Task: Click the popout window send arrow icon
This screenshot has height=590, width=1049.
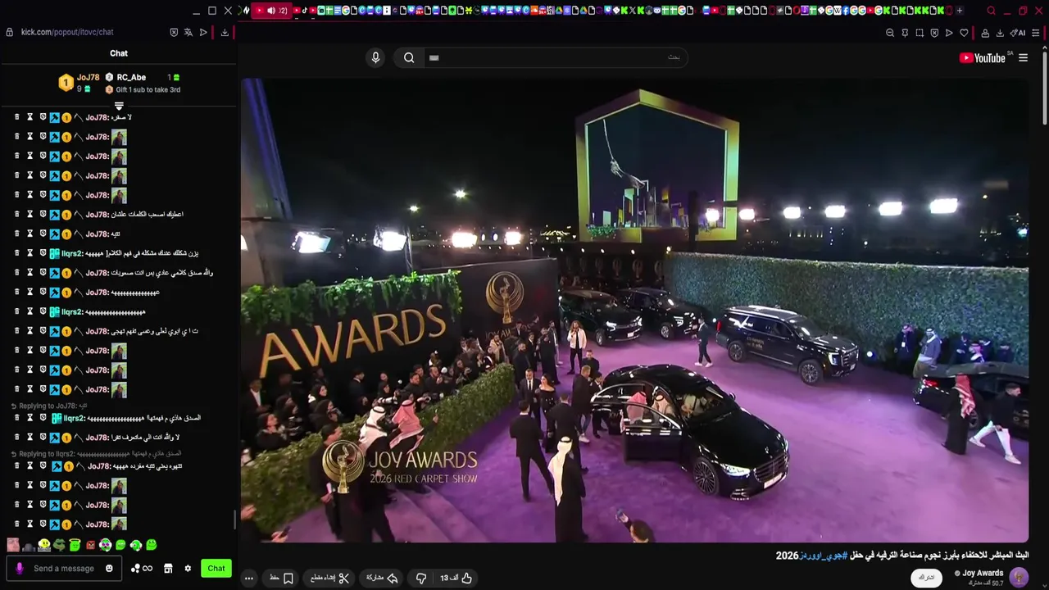Action: [x=203, y=32]
